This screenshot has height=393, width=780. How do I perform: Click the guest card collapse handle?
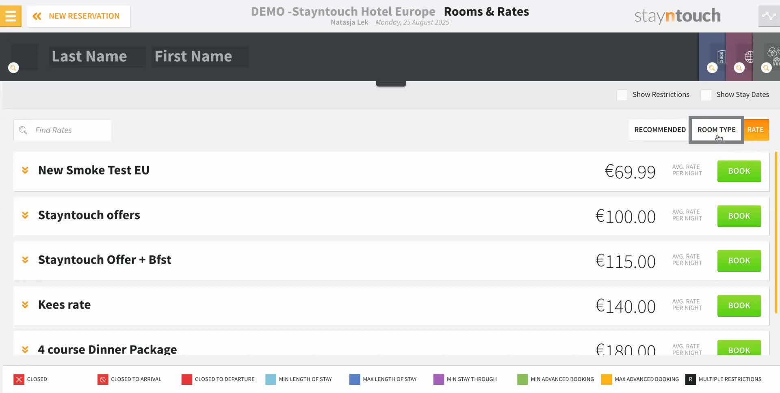[x=391, y=84]
